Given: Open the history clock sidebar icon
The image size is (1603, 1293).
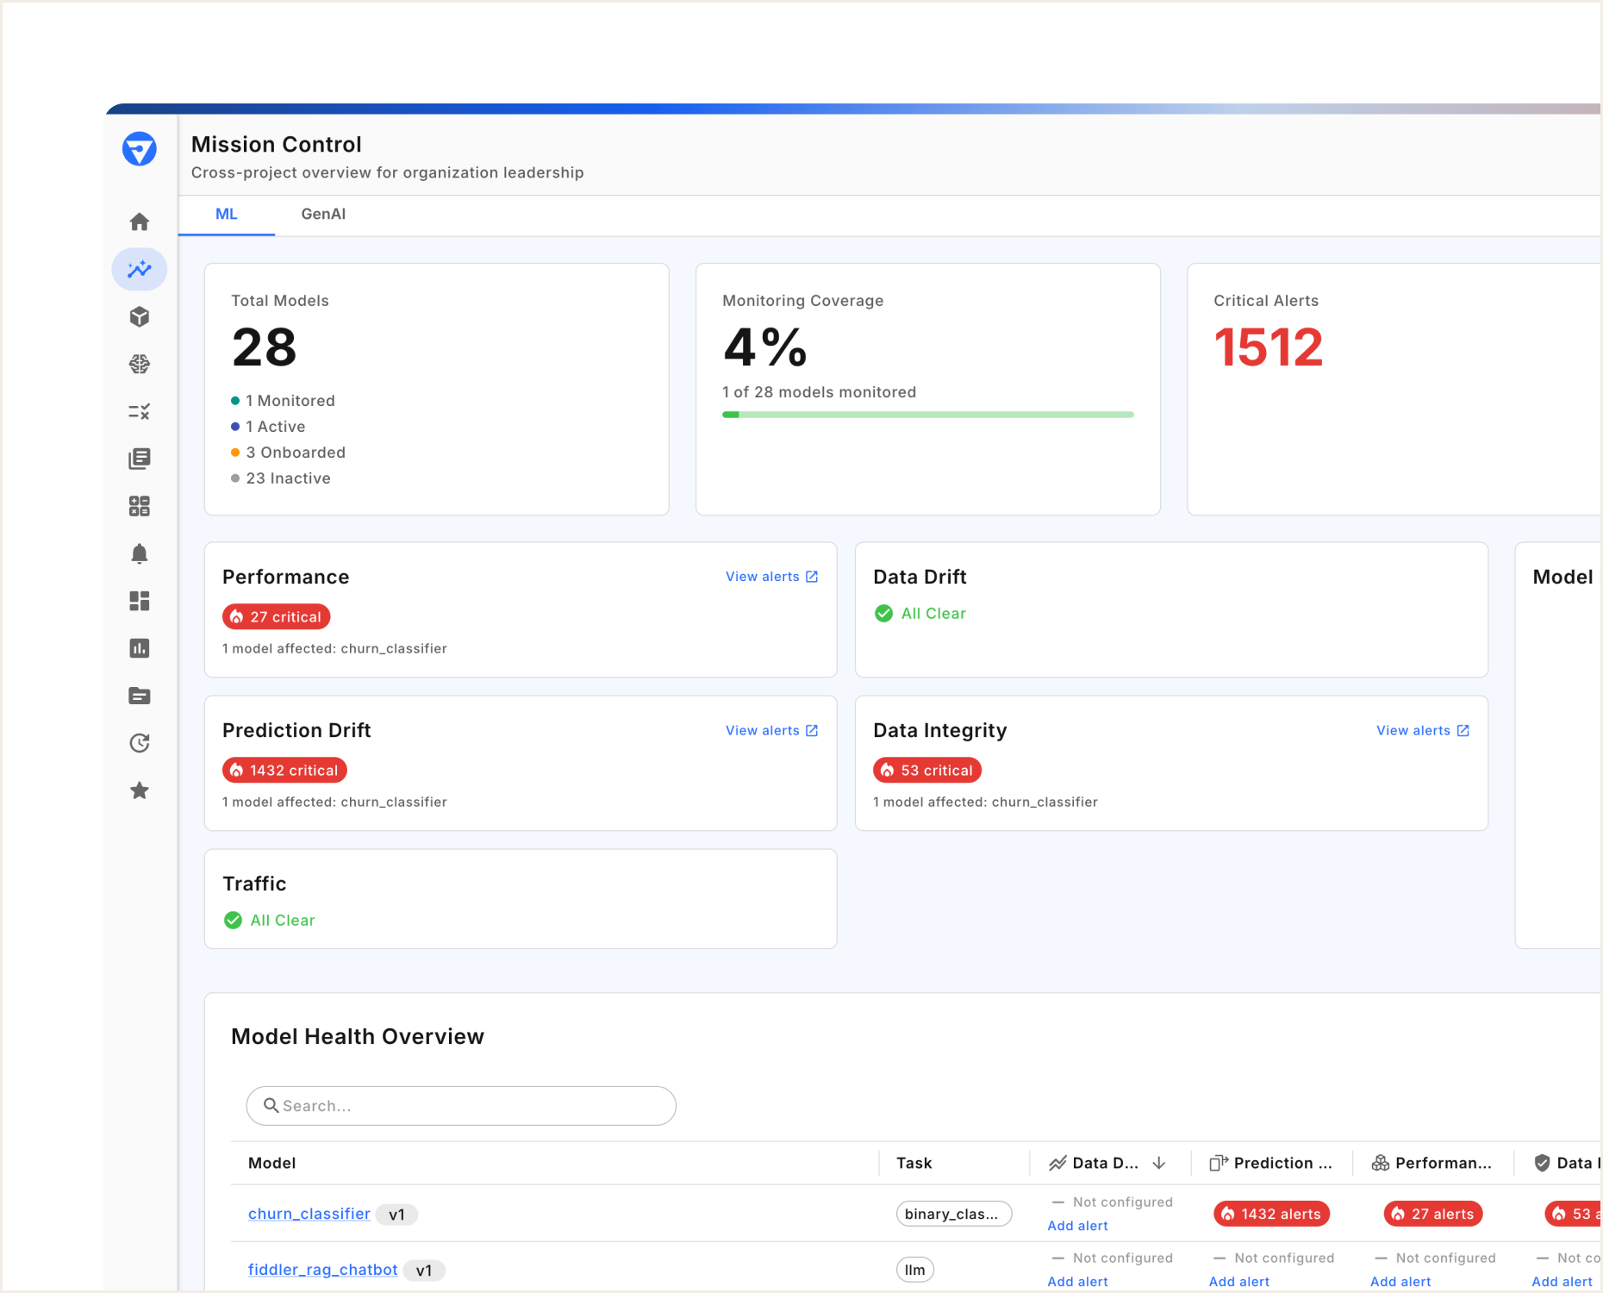Looking at the screenshot, I should 139,743.
